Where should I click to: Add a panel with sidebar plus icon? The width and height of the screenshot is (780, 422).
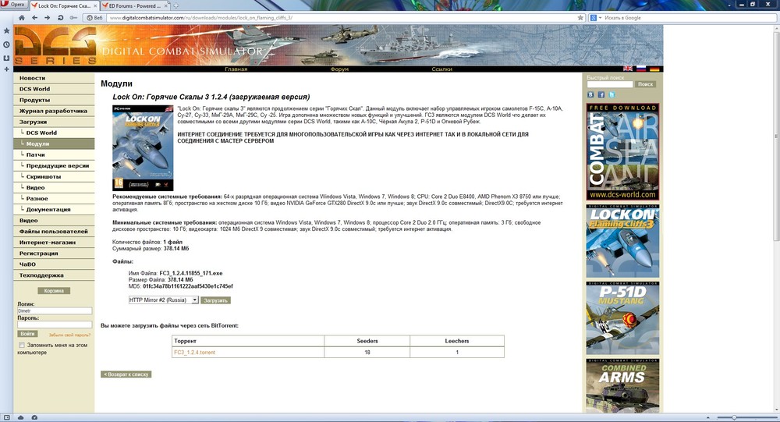[x=6, y=69]
